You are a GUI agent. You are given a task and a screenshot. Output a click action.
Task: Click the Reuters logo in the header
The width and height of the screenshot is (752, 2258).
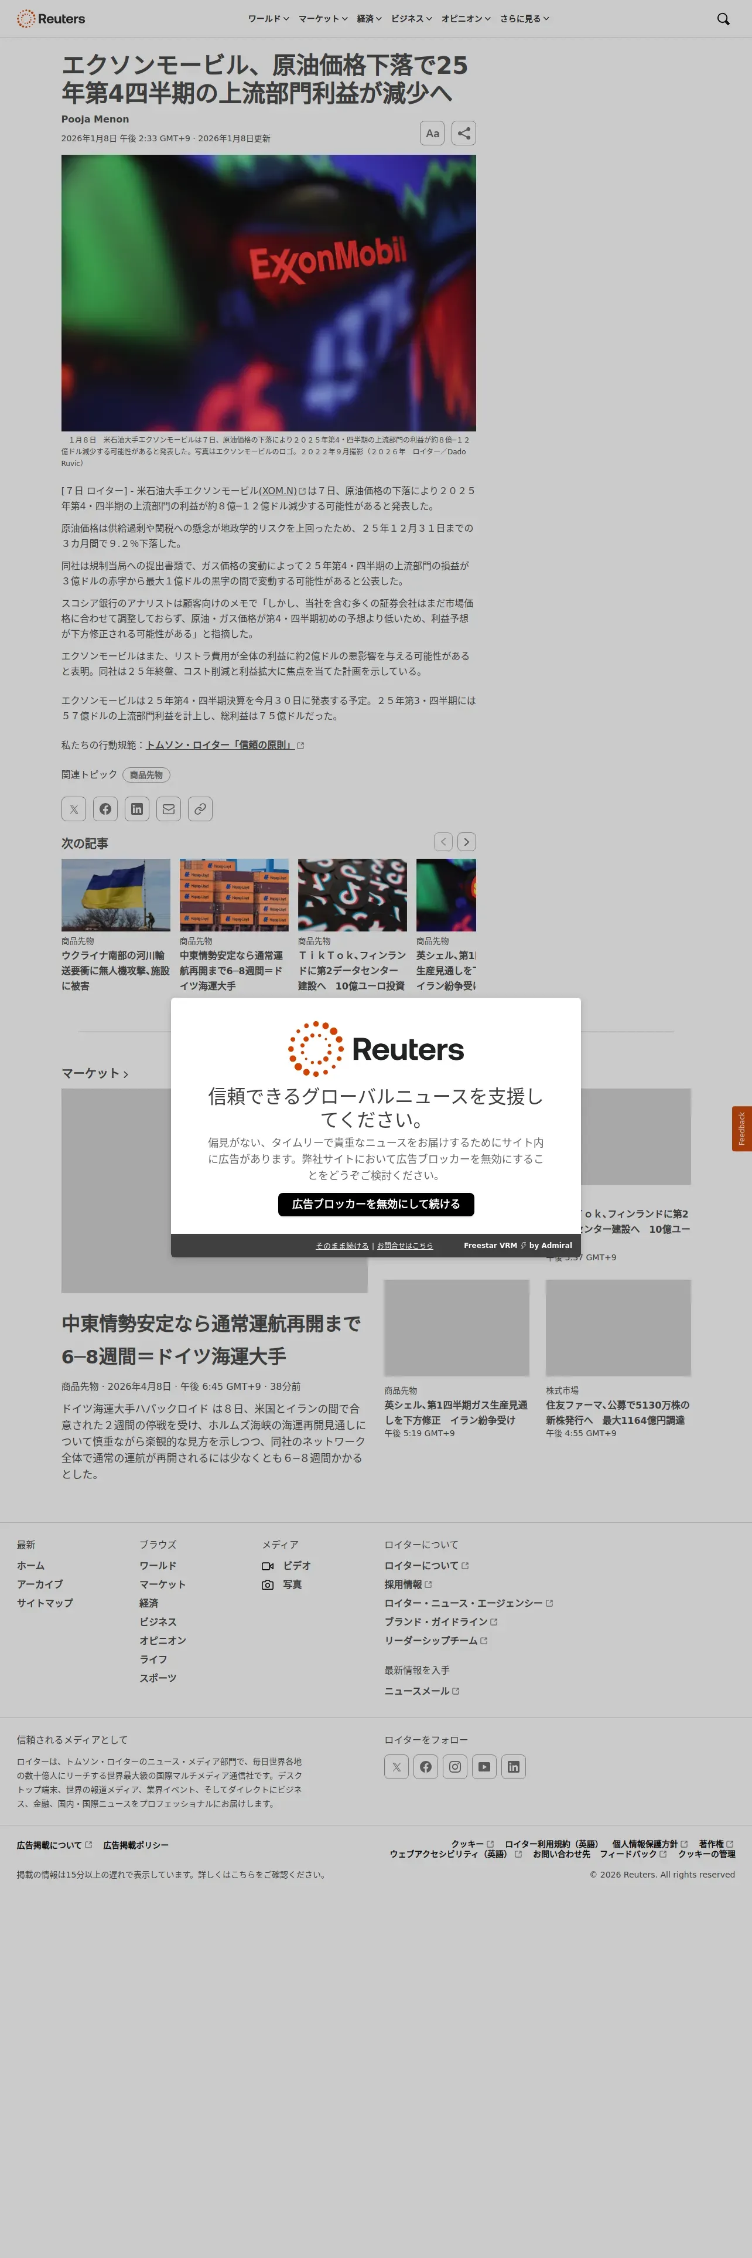click(x=51, y=18)
